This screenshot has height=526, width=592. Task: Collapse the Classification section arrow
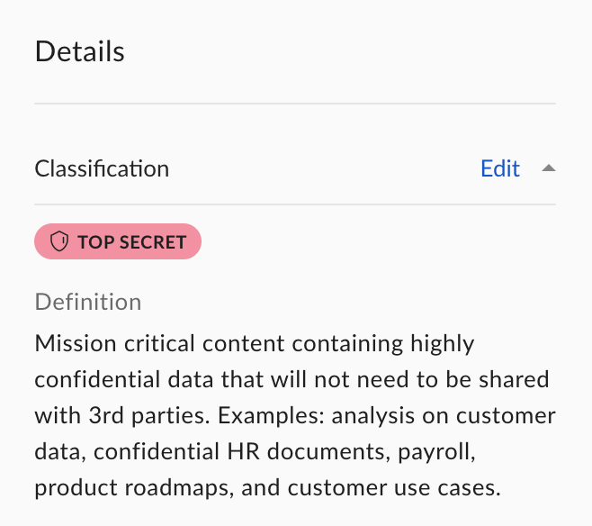[x=549, y=168]
